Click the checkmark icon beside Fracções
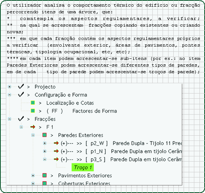 [x=21, y=119]
